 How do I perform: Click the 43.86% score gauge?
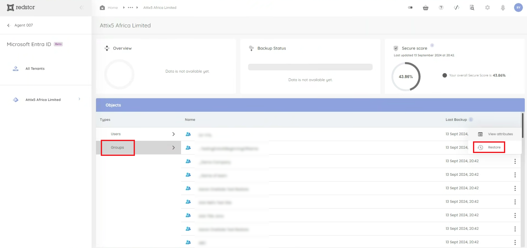click(406, 77)
